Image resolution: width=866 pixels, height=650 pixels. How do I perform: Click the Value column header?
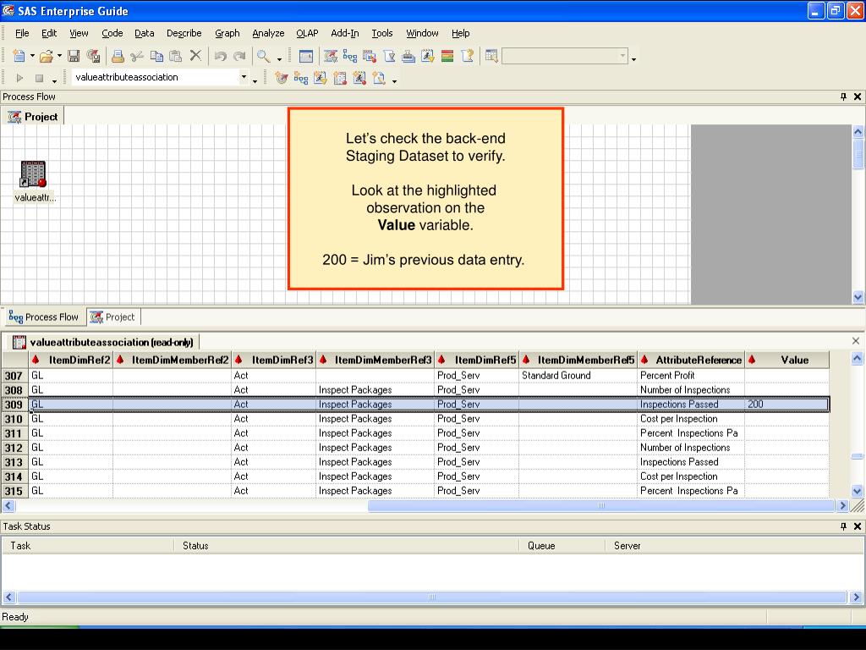(787, 361)
